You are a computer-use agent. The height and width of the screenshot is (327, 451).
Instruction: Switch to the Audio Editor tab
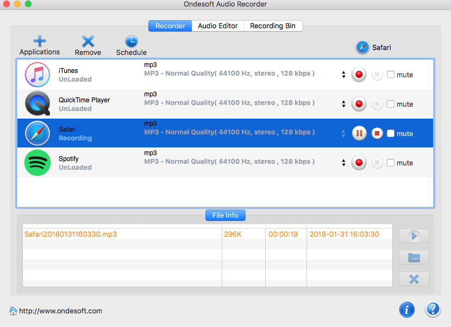coord(217,26)
